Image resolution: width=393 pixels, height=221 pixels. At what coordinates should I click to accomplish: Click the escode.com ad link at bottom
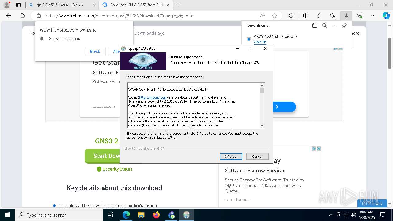point(237,200)
